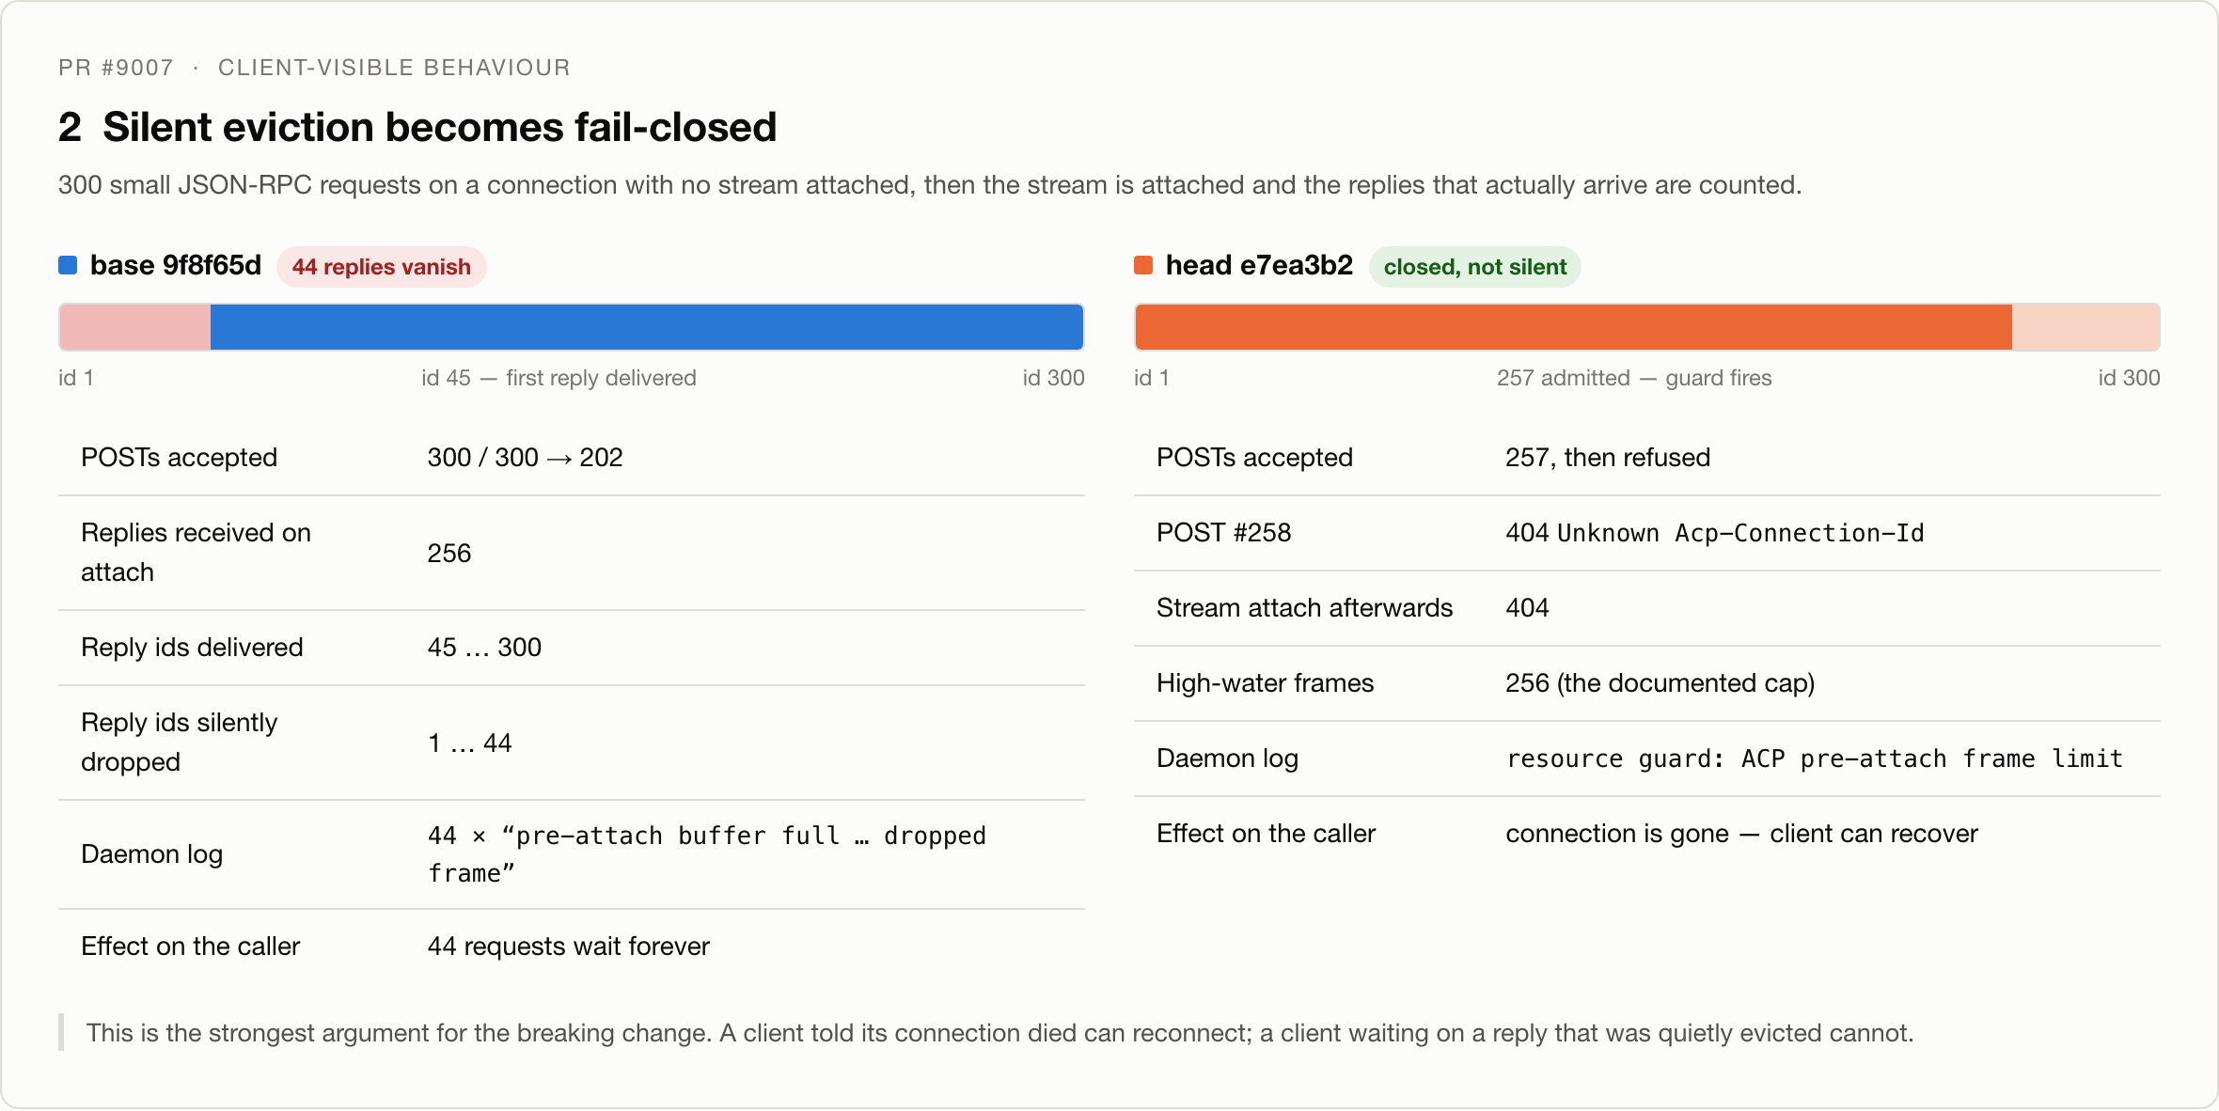Viewport: 2219px width, 1111px height.
Task: Click the pale refused segment of head bar
Action: pyautogui.click(x=2085, y=327)
